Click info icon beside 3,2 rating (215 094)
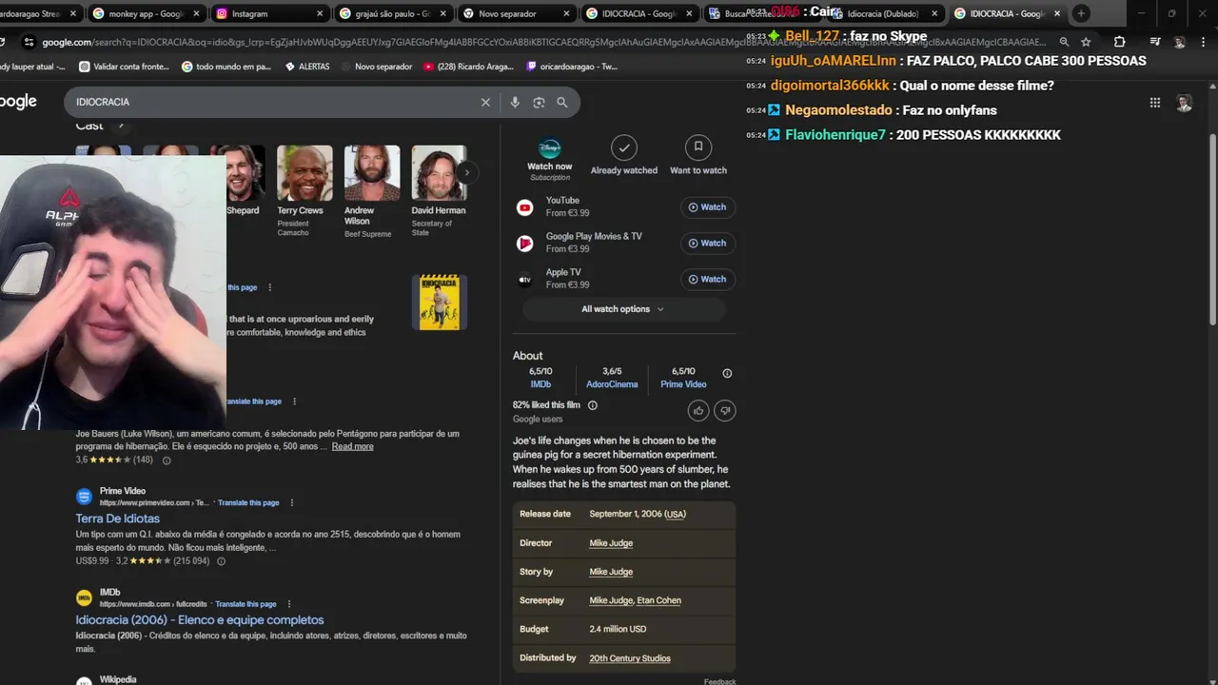 (221, 561)
